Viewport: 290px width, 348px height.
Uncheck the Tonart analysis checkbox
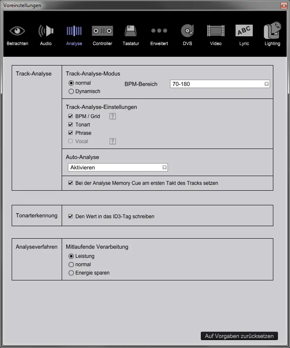[70, 125]
